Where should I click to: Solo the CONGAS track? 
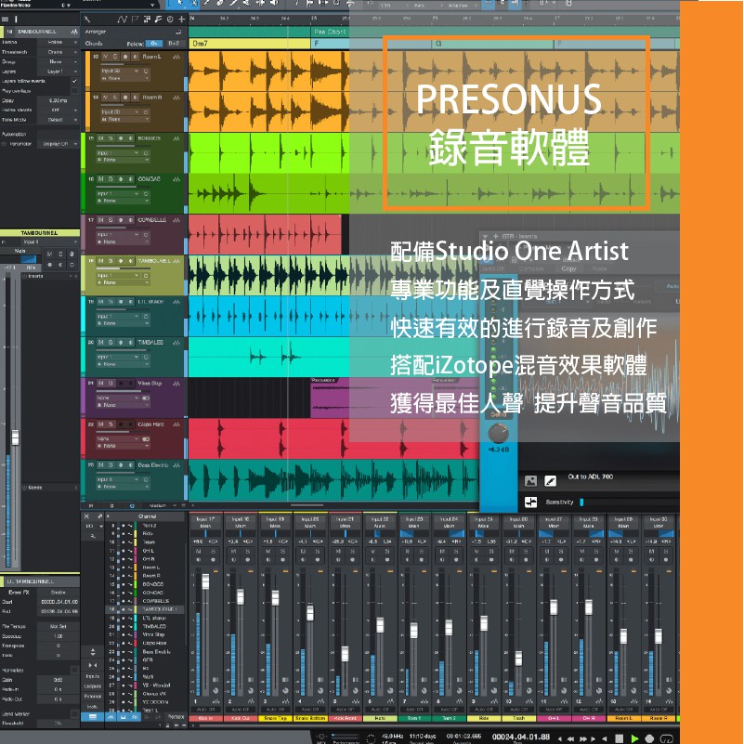pos(110,179)
